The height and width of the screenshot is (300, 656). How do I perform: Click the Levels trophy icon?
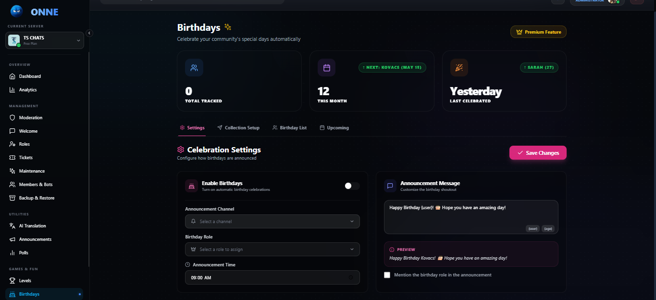[12, 281]
